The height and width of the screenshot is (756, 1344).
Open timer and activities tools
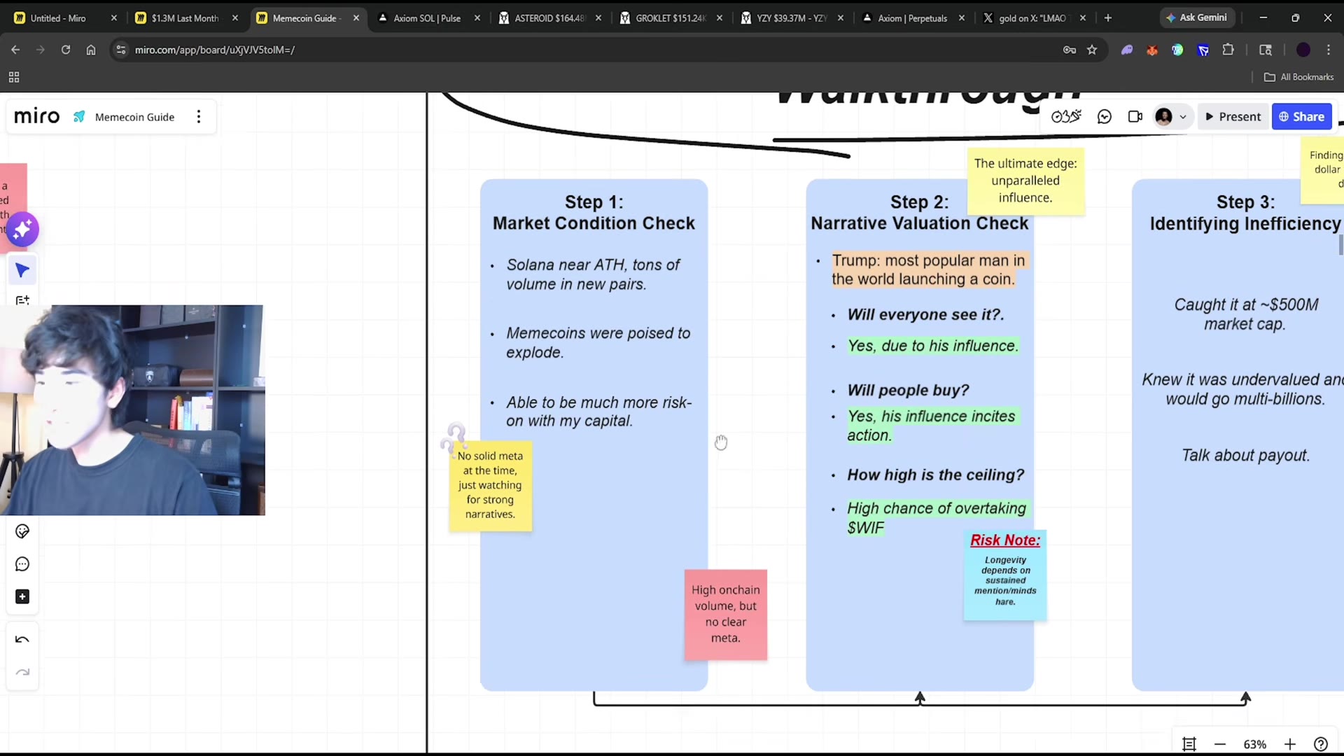[x=1066, y=117]
